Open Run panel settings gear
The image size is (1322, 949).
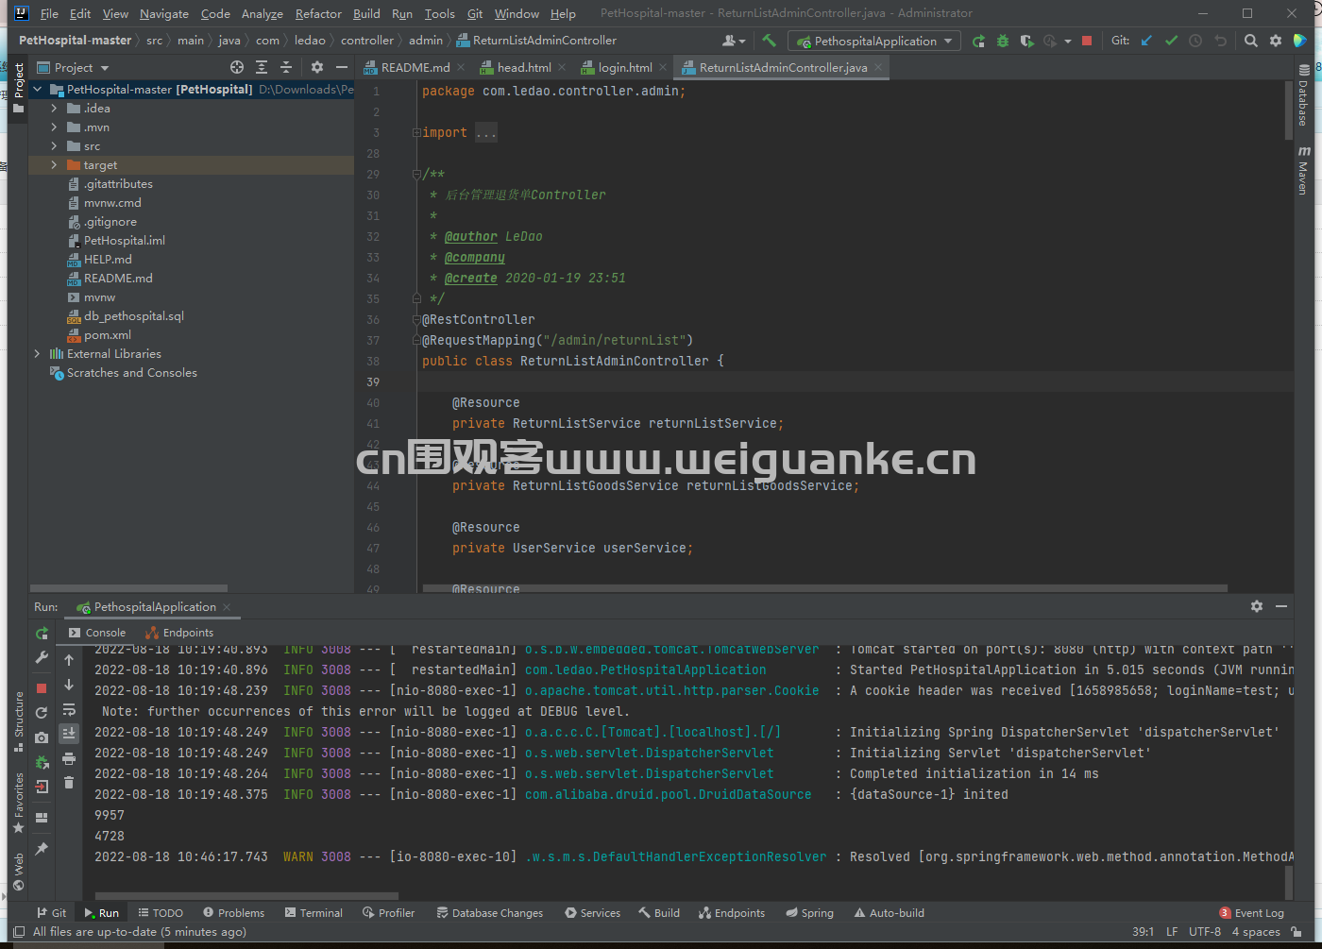tap(1257, 606)
